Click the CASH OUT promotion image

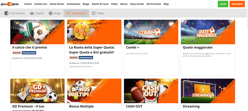151,91
